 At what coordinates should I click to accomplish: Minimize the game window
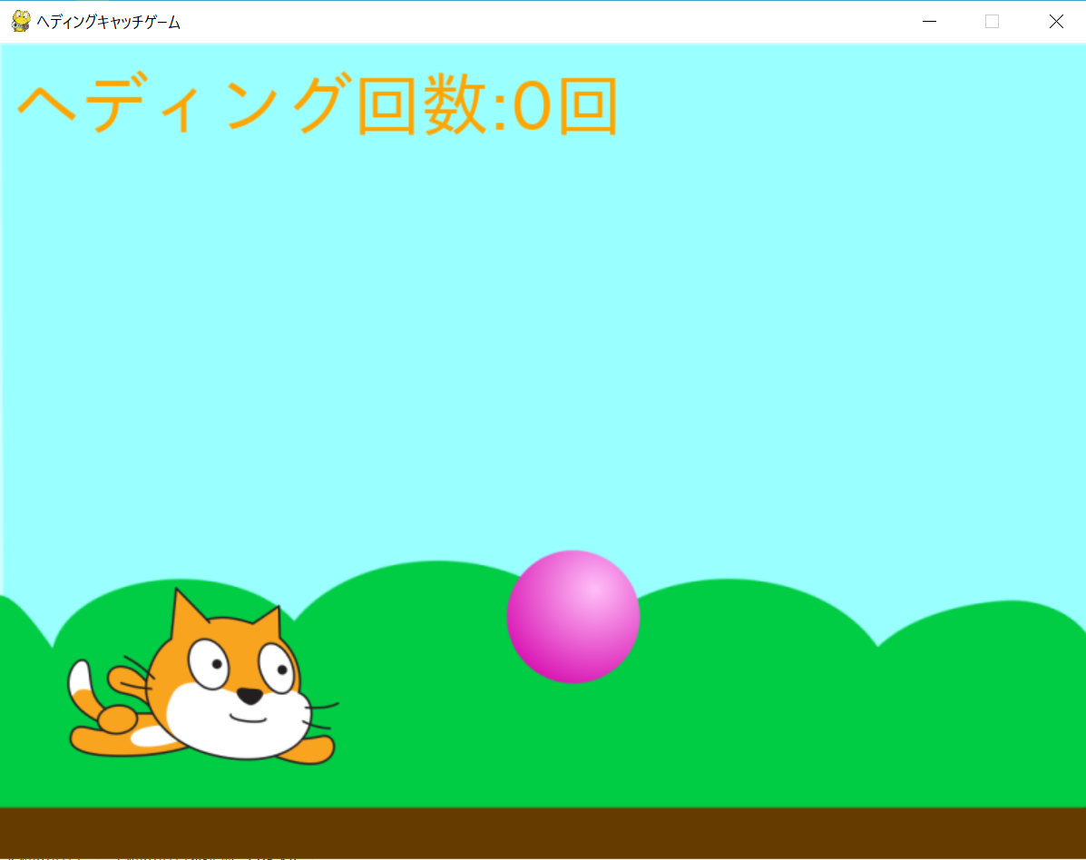click(x=929, y=22)
